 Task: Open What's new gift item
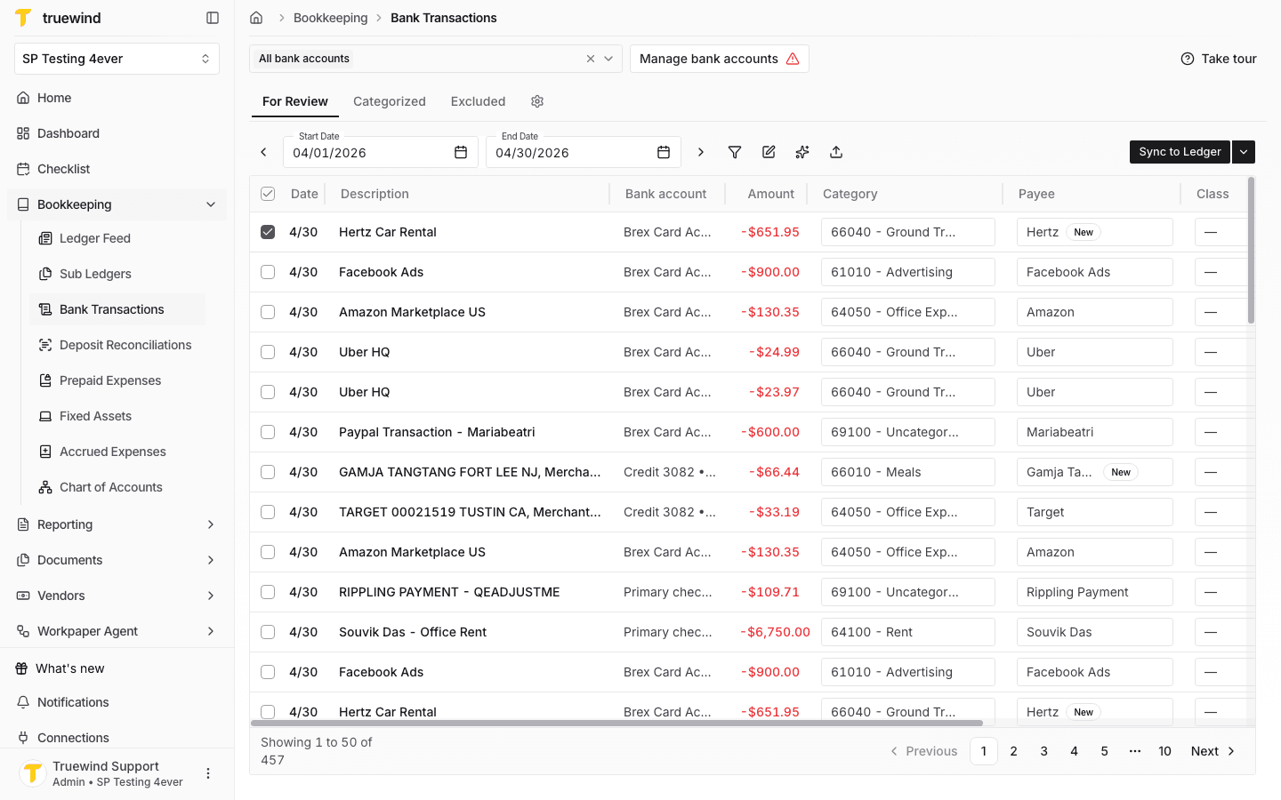pos(117,668)
